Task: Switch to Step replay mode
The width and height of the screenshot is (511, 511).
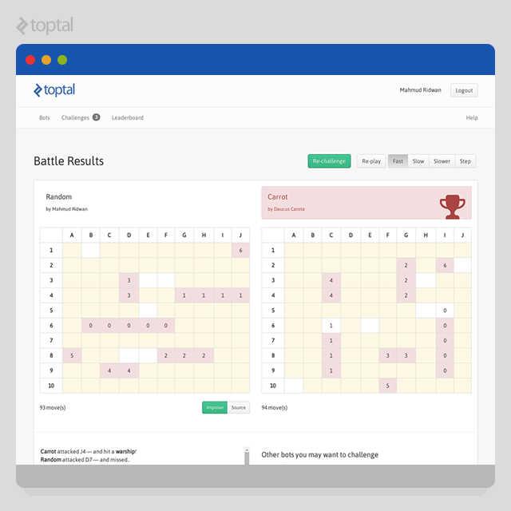Action: 465,161
